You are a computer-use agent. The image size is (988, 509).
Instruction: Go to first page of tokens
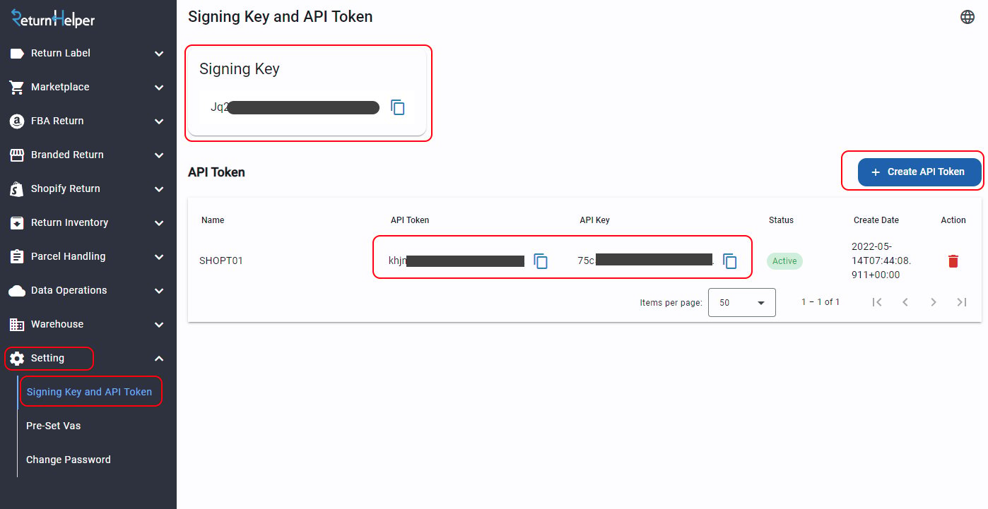tap(877, 302)
